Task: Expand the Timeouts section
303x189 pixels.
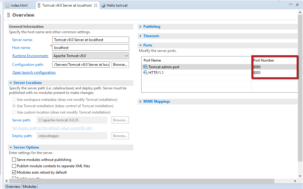Action: tap(141, 36)
